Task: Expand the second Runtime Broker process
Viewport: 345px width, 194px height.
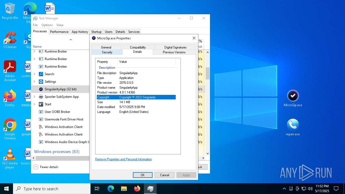Action: tap(34, 59)
